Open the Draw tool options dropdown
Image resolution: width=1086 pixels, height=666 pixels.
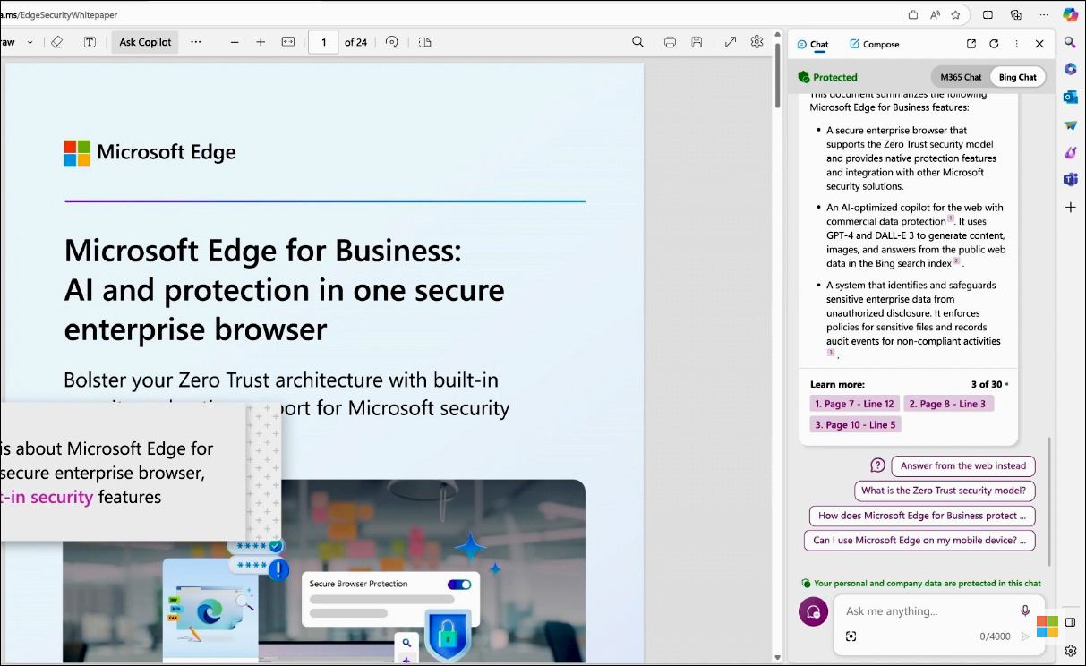tap(30, 42)
